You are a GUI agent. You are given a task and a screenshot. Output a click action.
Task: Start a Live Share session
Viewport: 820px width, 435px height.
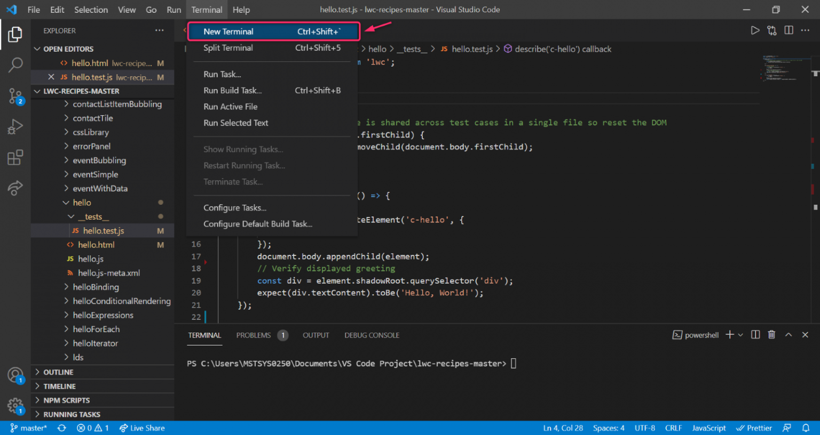pyautogui.click(x=141, y=428)
